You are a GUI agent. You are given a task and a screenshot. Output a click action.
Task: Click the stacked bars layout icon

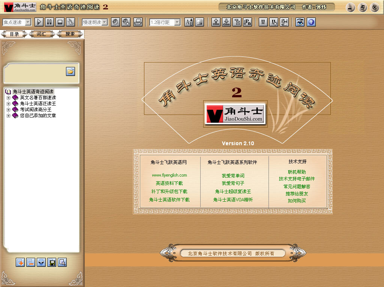pyautogui.click(x=237, y=22)
